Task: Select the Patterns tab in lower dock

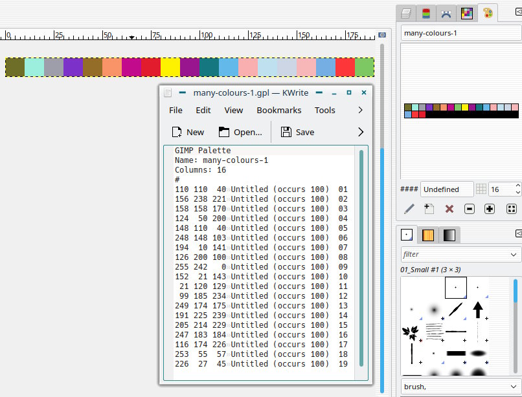Action: tap(427, 235)
